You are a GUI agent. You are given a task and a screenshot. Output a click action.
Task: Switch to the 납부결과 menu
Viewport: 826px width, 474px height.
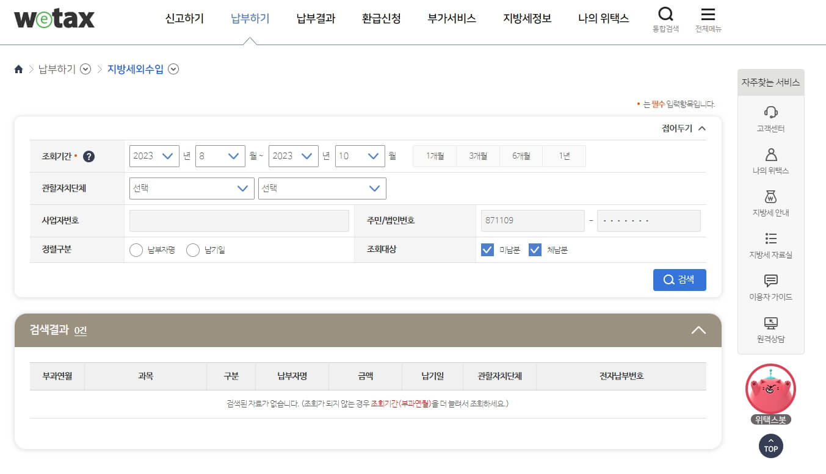coord(315,18)
